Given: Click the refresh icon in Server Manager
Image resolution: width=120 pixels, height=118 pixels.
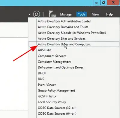Looking at the screenshot, I should coord(37,14).
